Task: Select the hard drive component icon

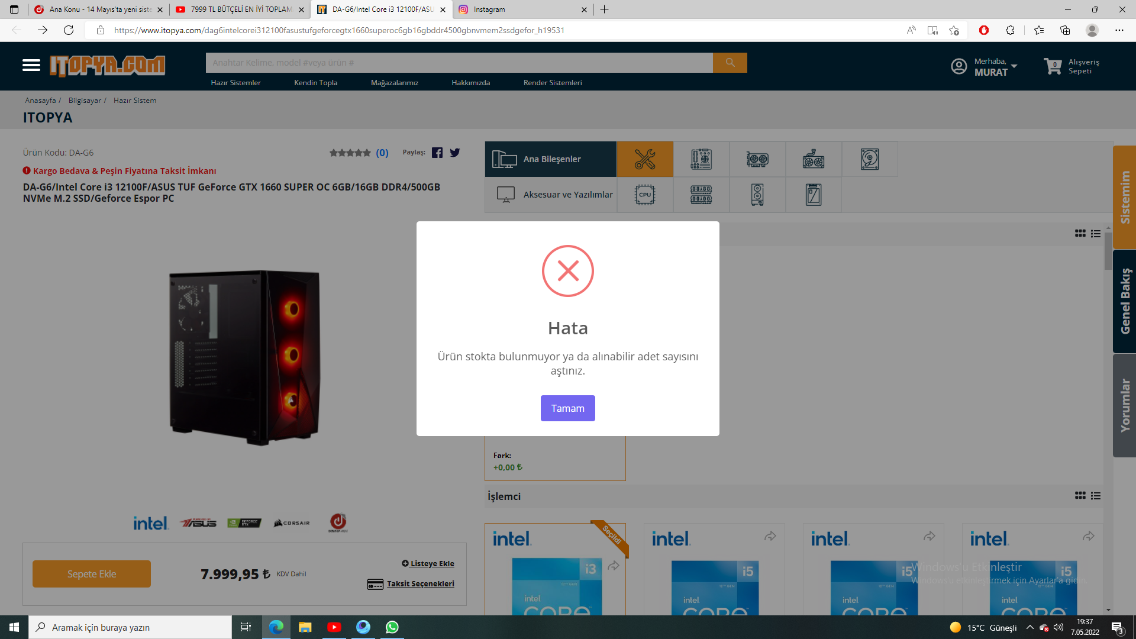Action: (869, 159)
